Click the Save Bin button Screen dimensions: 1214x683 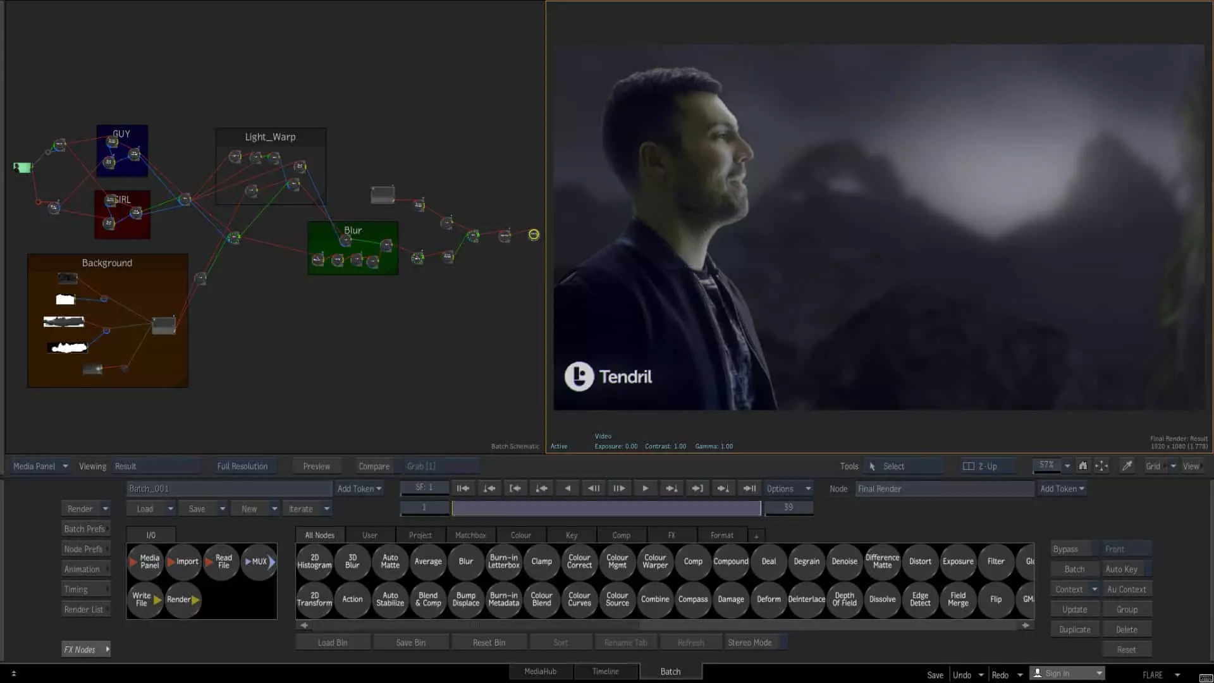point(410,642)
